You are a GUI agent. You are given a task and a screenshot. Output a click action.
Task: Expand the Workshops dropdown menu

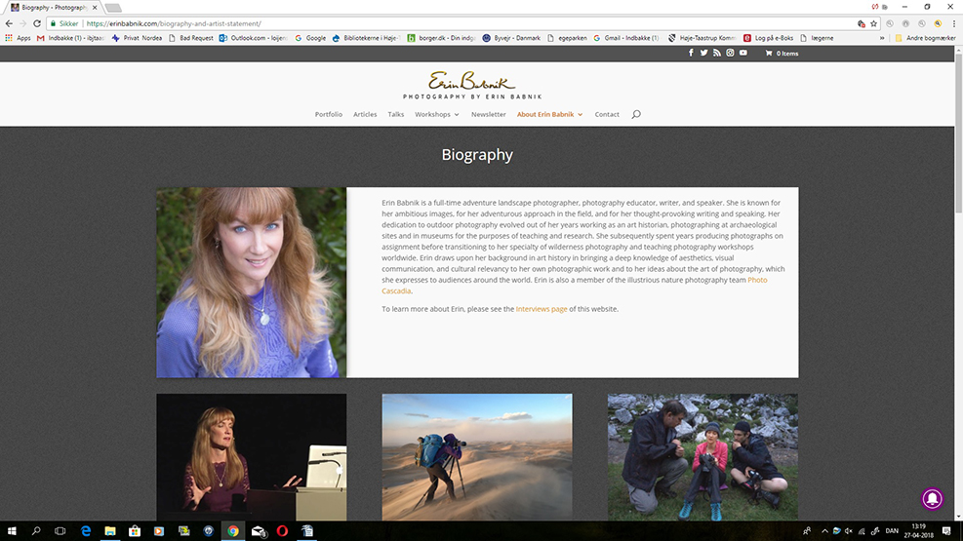pos(436,114)
